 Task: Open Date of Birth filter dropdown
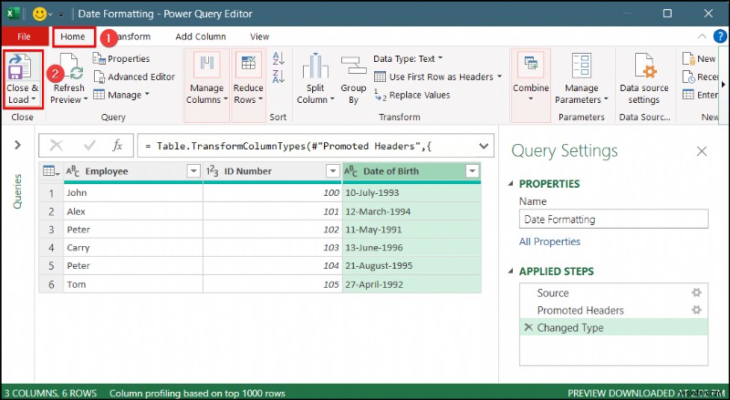[472, 171]
